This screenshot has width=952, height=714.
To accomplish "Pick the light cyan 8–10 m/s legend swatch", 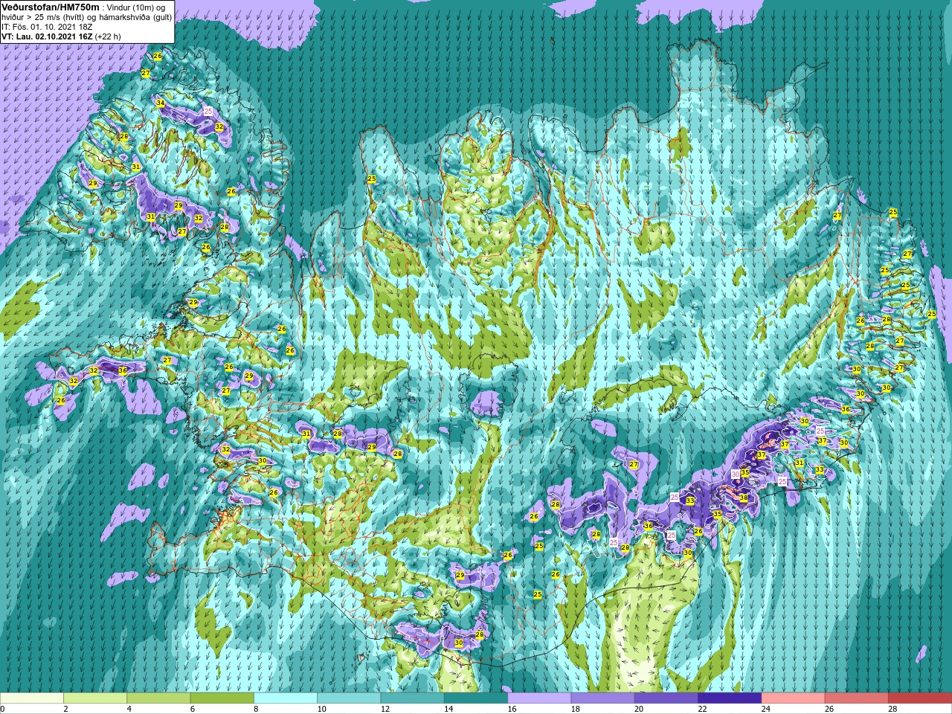I will [286, 698].
